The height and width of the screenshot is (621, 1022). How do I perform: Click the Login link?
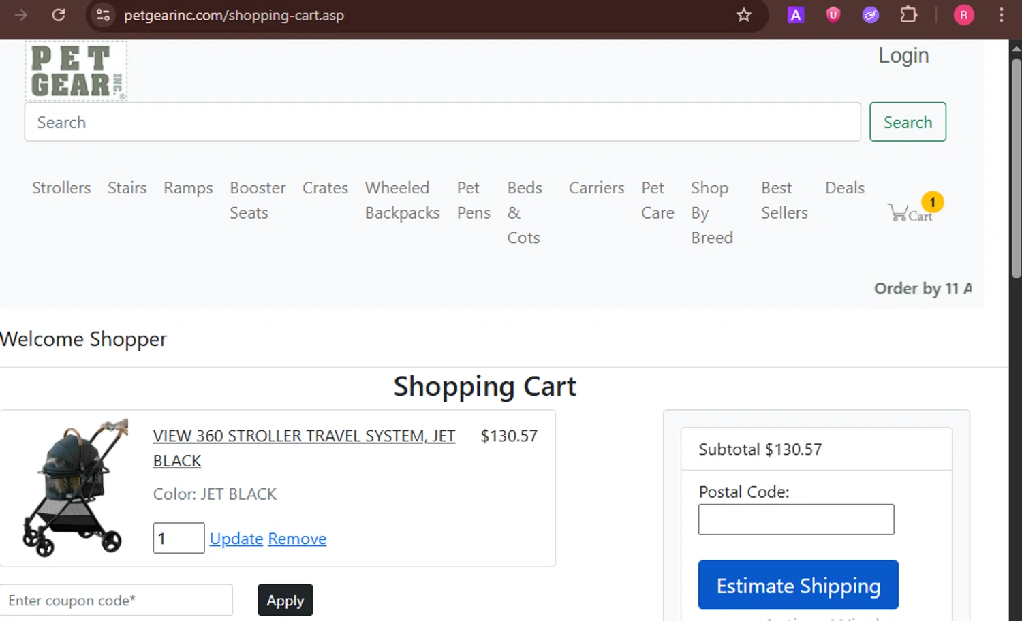(x=903, y=56)
